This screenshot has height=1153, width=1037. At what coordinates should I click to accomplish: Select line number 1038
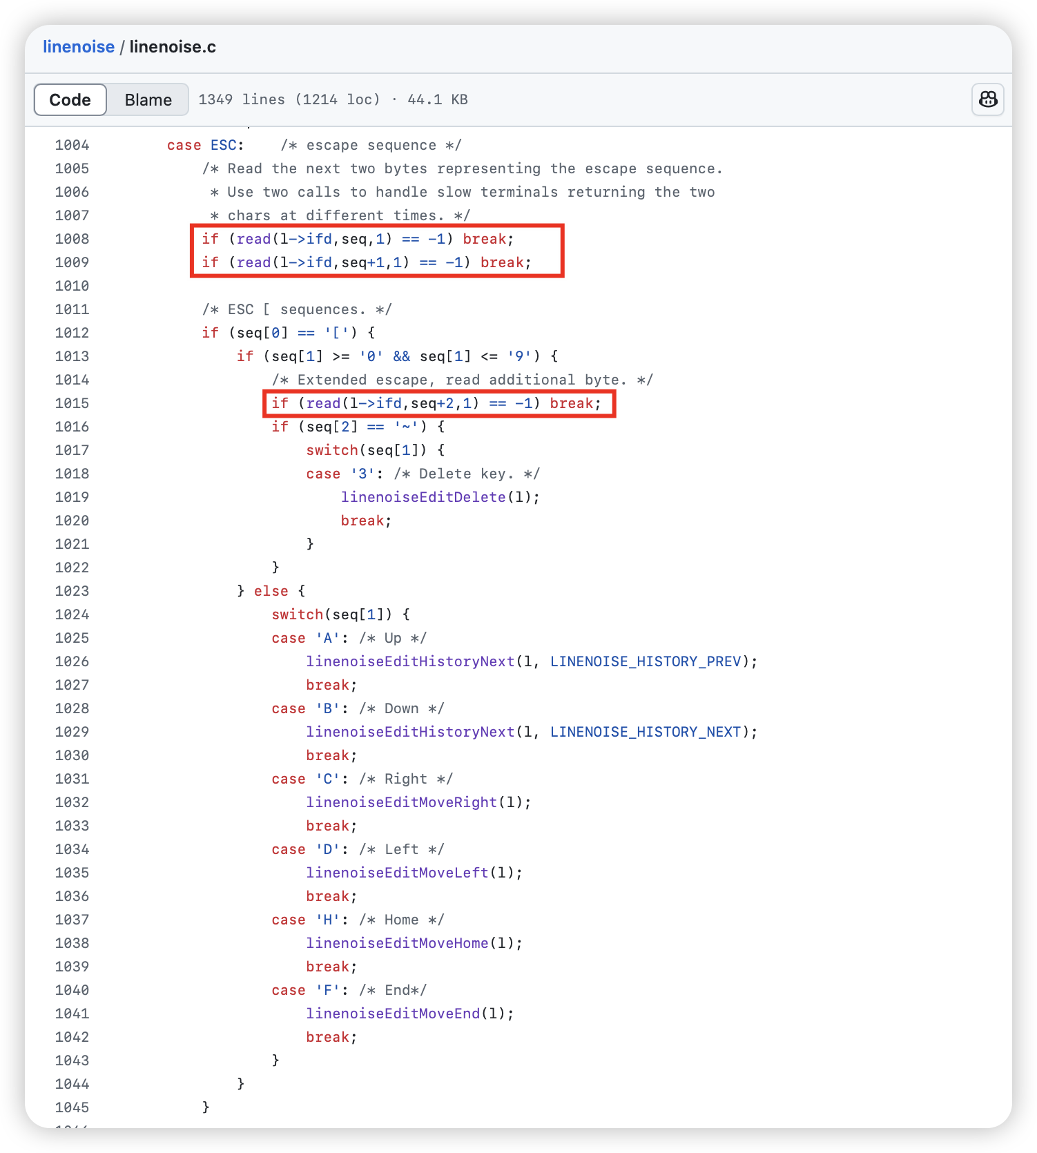pos(72,943)
